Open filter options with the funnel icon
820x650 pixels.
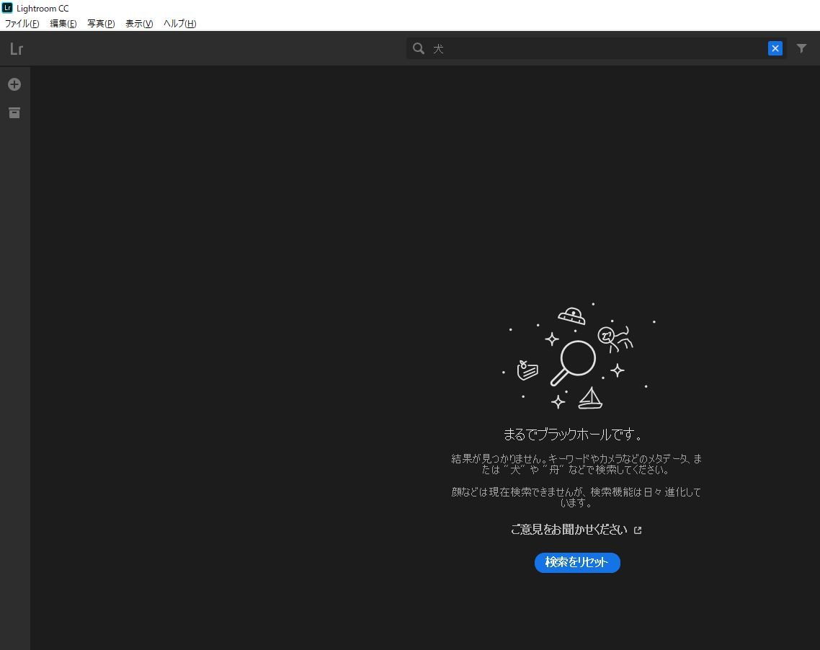[801, 48]
